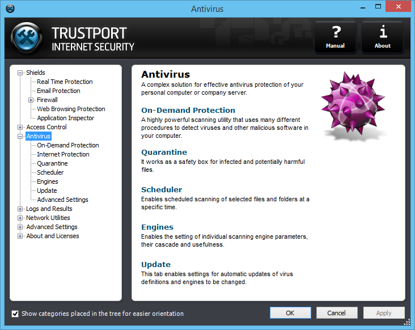This screenshot has width=415, height=330.
Task: Minimize the Antivirus window
Action: (x=363, y=7)
